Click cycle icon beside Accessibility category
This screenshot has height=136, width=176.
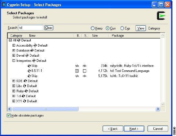35,45
